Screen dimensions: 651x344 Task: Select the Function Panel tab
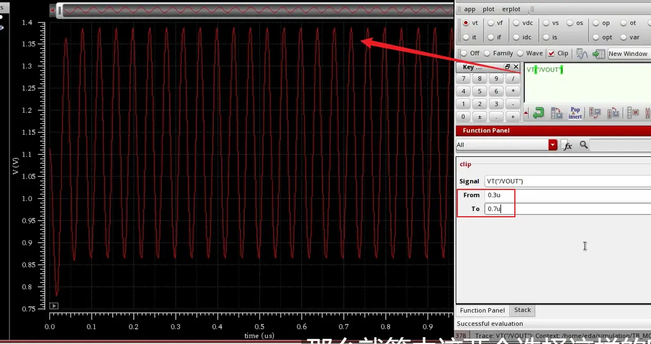coord(482,310)
